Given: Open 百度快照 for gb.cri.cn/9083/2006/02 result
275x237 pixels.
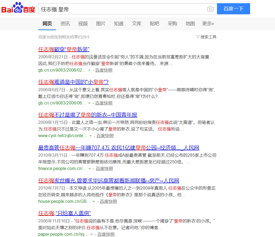Looking at the screenshot, I should (x=104, y=70).
